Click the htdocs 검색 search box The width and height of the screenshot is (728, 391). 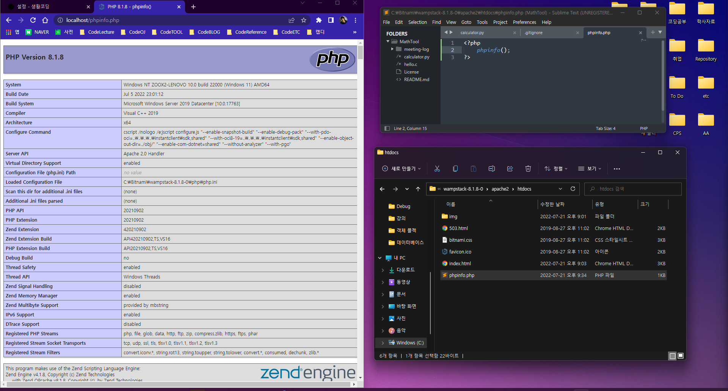(x=633, y=189)
